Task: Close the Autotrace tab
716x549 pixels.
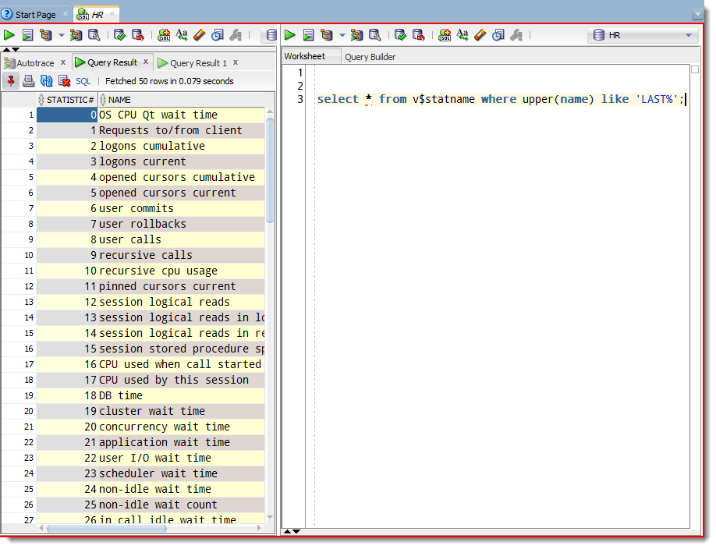Action: click(63, 62)
